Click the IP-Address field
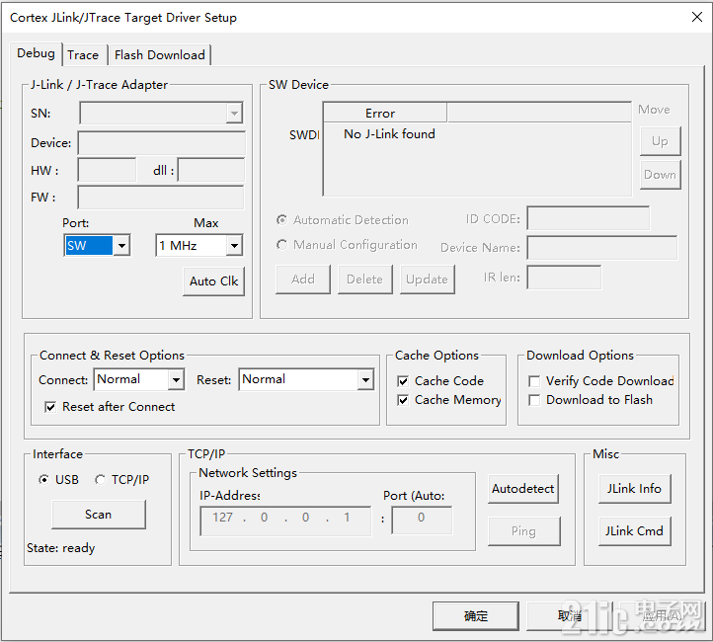This screenshot has width=713, height=642. click(285, 522)
